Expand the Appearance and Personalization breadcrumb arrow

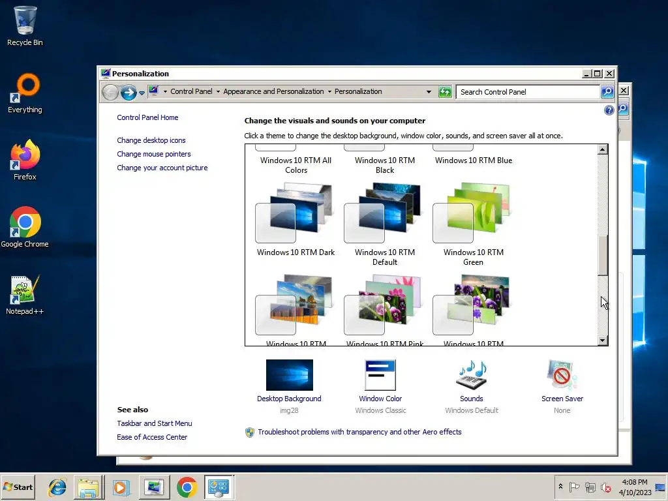pyautogui.click(x=329, y=91)
